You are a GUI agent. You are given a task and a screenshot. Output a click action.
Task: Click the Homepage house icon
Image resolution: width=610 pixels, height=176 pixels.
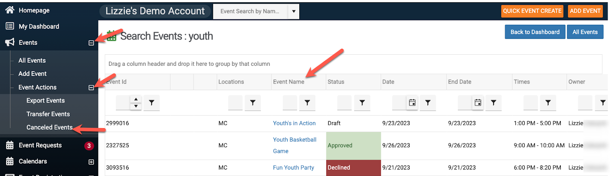click(x=10, y=10)
